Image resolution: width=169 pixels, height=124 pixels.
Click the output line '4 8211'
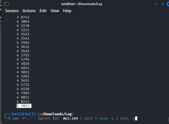point(23,101)
